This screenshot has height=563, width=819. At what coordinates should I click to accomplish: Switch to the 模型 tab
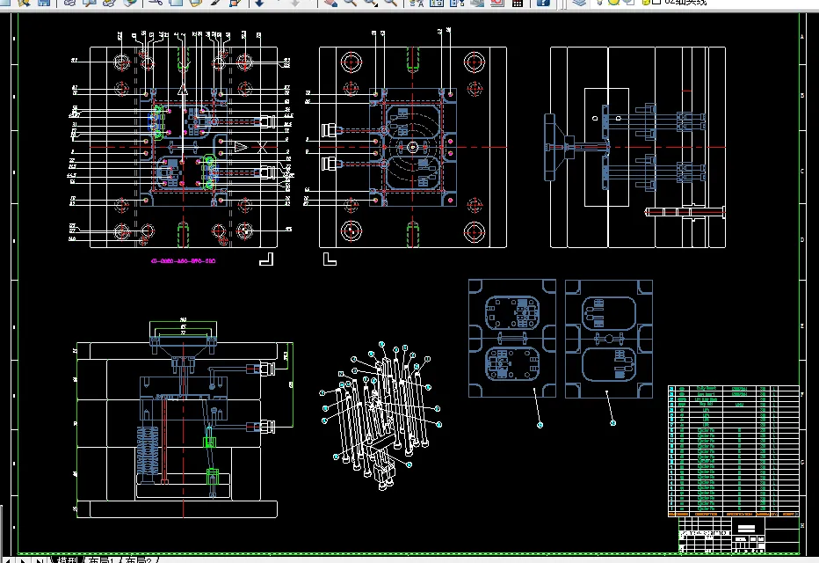click(x=67, y=559)
